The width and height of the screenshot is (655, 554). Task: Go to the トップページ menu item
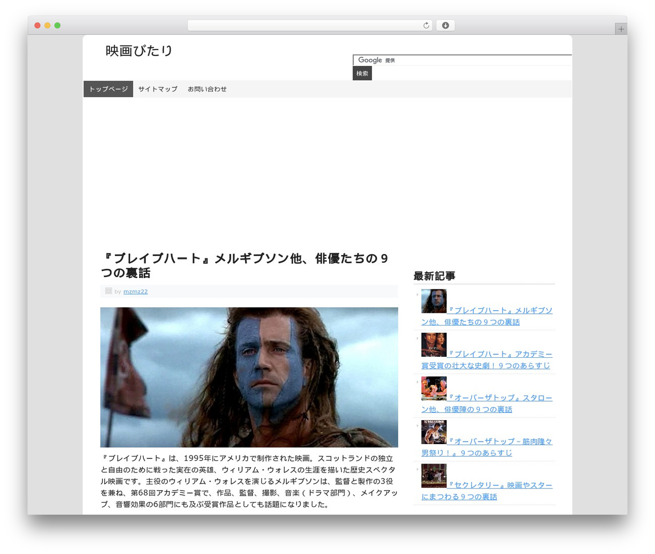point(108,89)
